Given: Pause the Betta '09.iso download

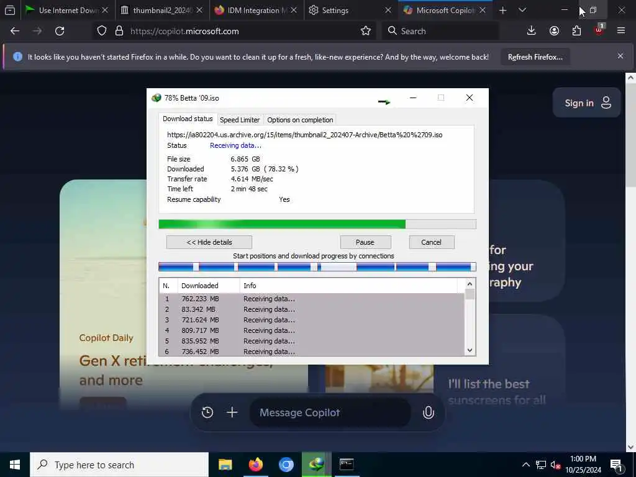Looking at the screenshot, I should tap(365, 242).
